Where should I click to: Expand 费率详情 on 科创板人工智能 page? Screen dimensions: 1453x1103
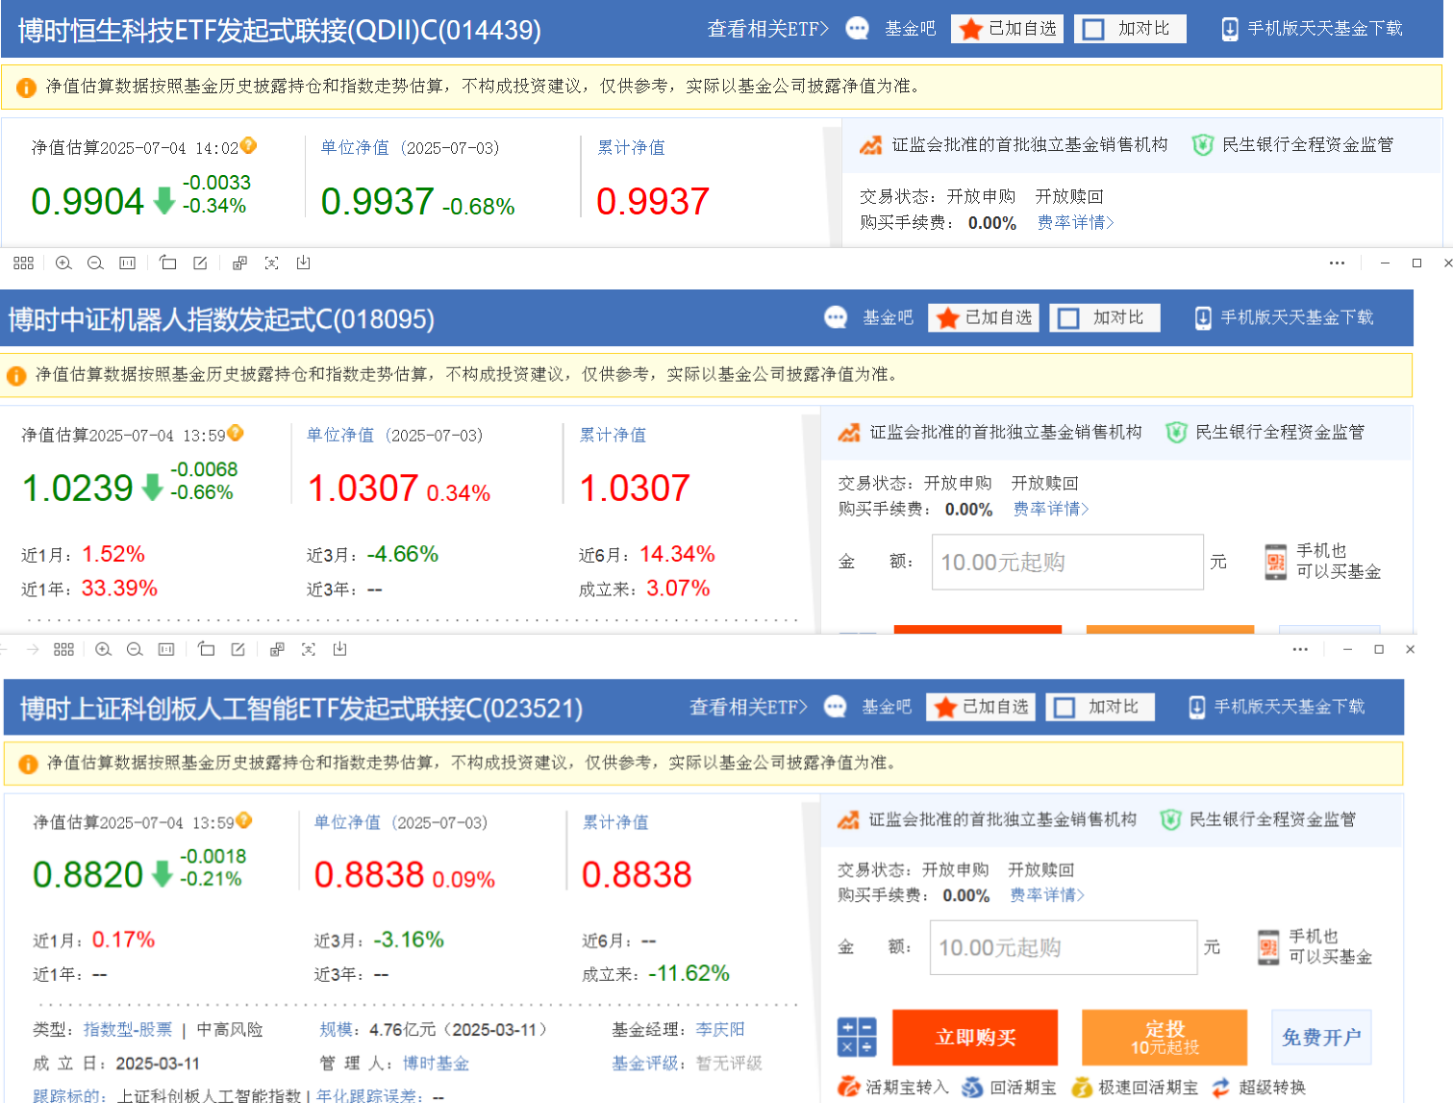(1047, 894)
